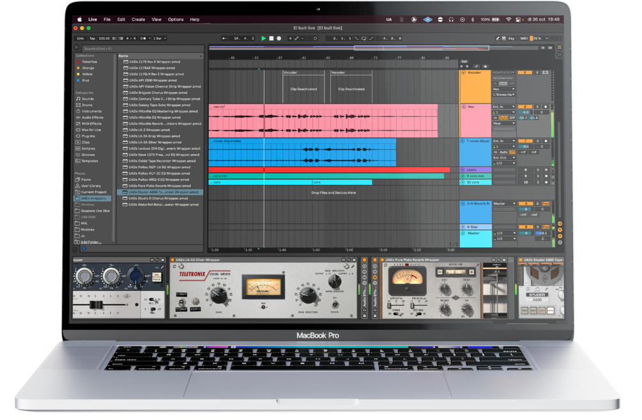
Task: Open the Edit menu
Action: pos(121,19)
